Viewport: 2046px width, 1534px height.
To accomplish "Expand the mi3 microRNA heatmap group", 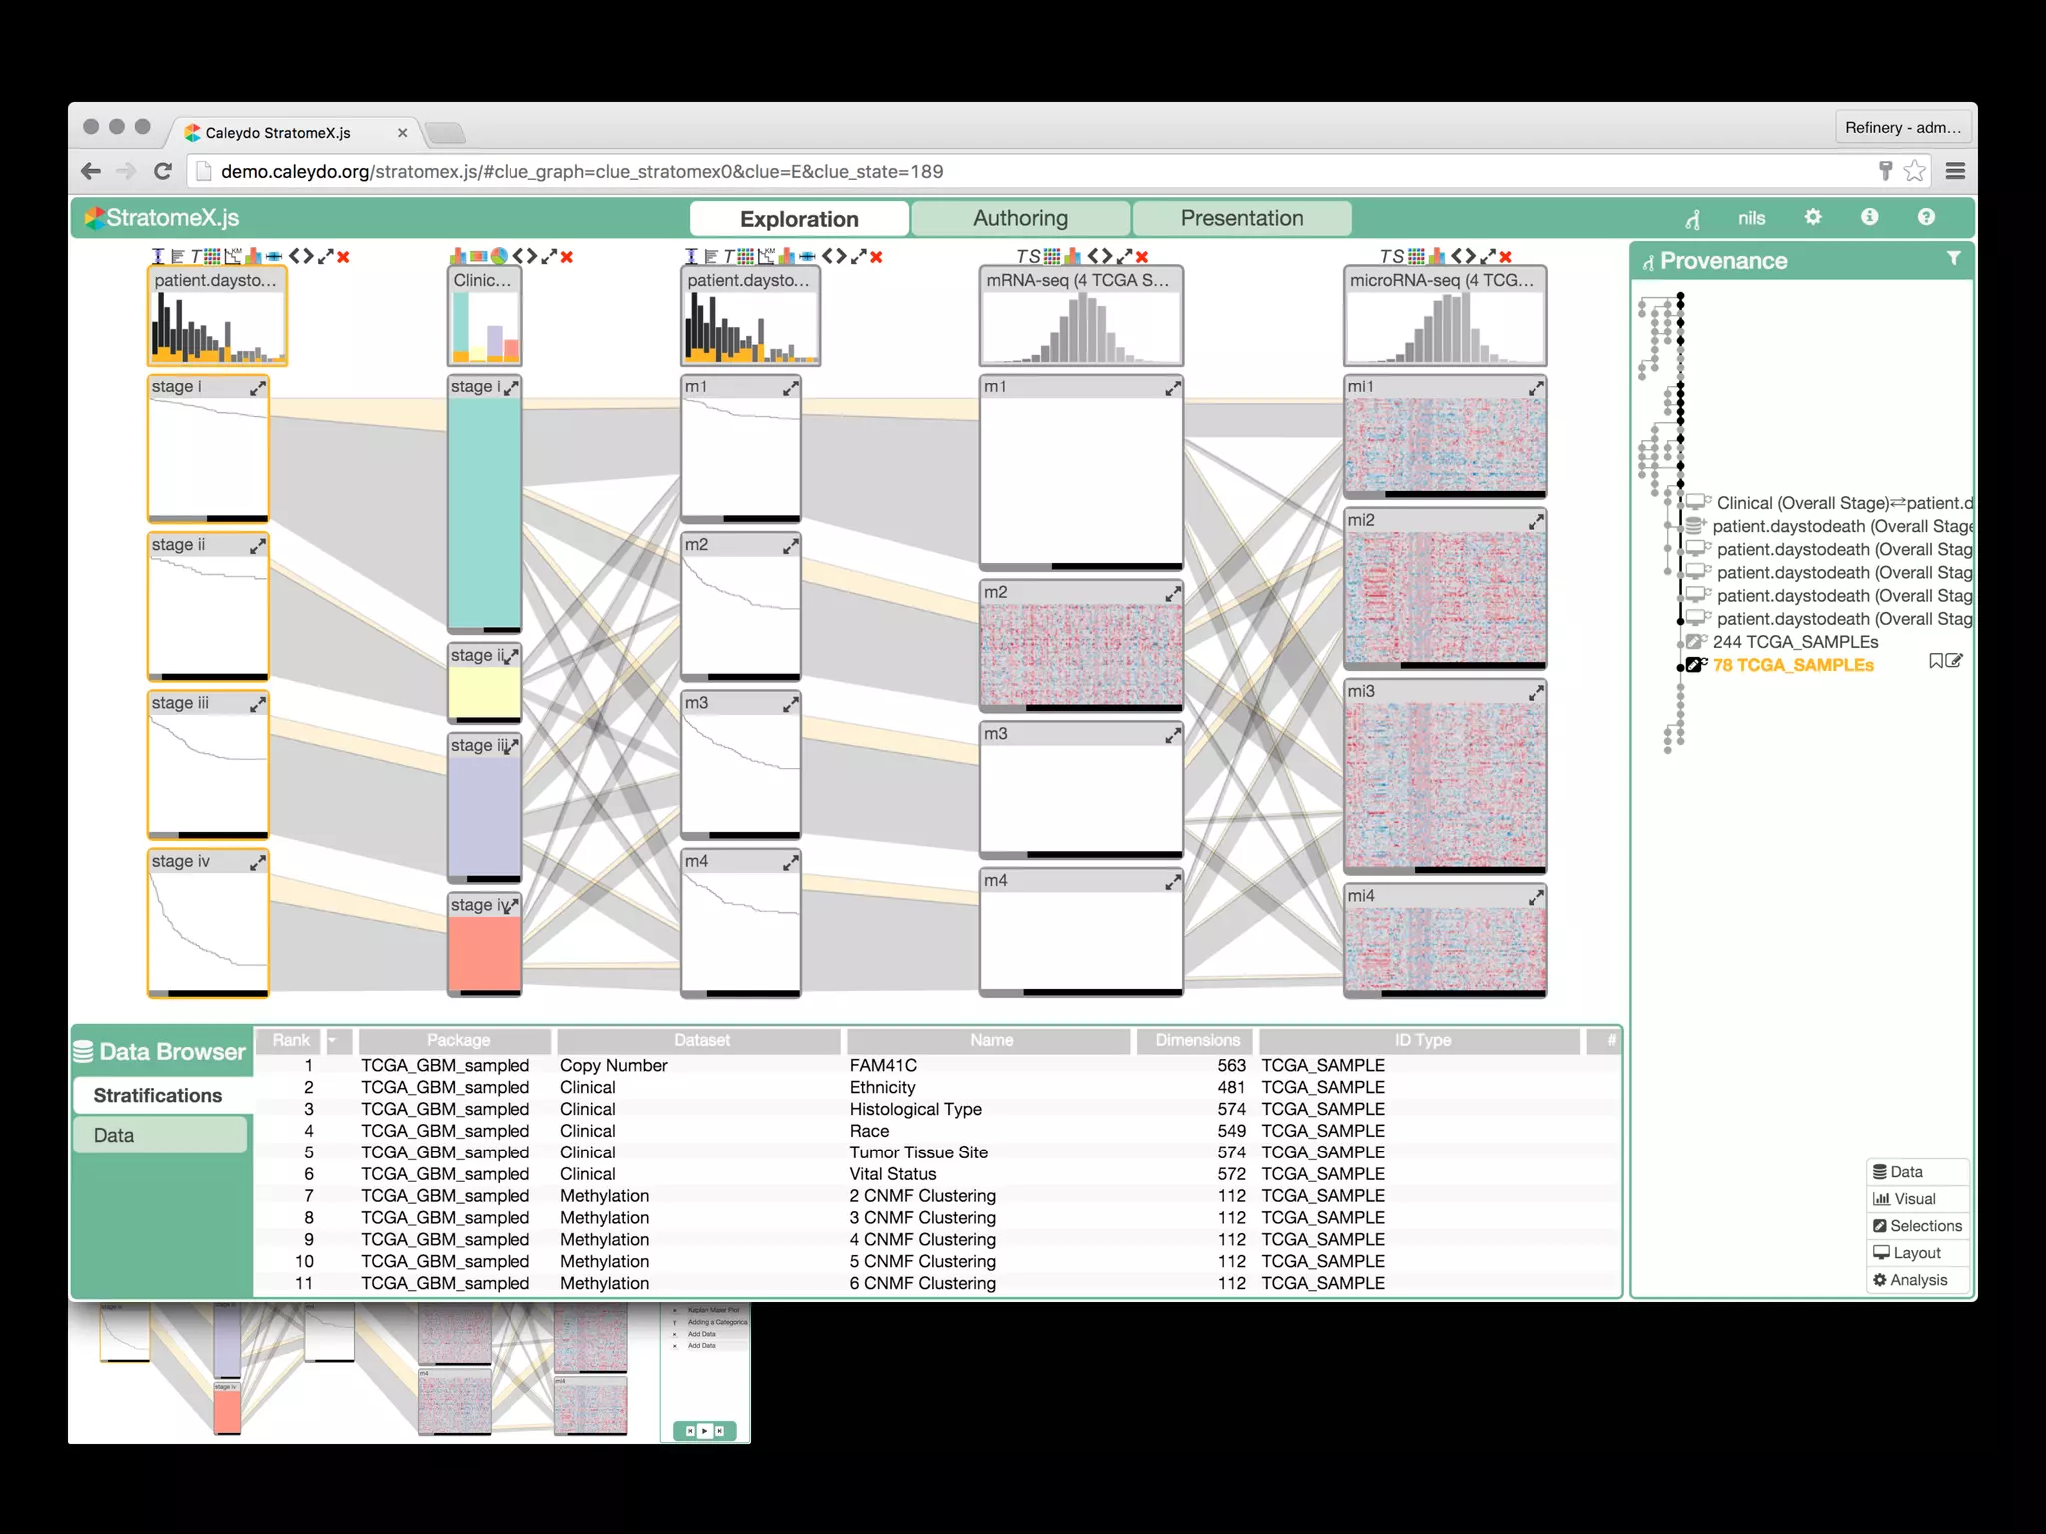I will pyautogui.click(x=1536, y=693).
